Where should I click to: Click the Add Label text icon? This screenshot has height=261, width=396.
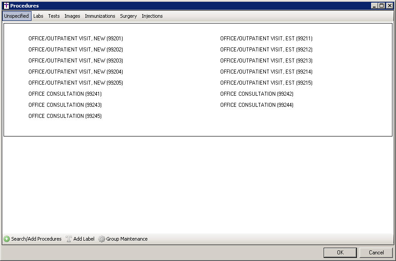pos(69,239)
